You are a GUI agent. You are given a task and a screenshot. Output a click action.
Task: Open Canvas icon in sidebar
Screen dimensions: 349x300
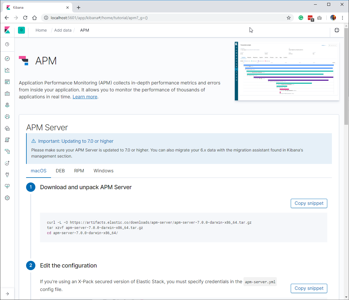(7, 93)
